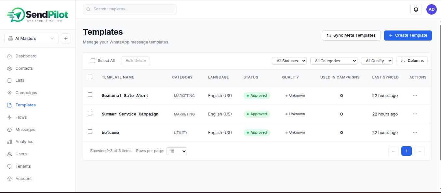This screenshot has width=441, height=193.
Task: Click Approved badge in Welcome row
Action: (257, 132)
